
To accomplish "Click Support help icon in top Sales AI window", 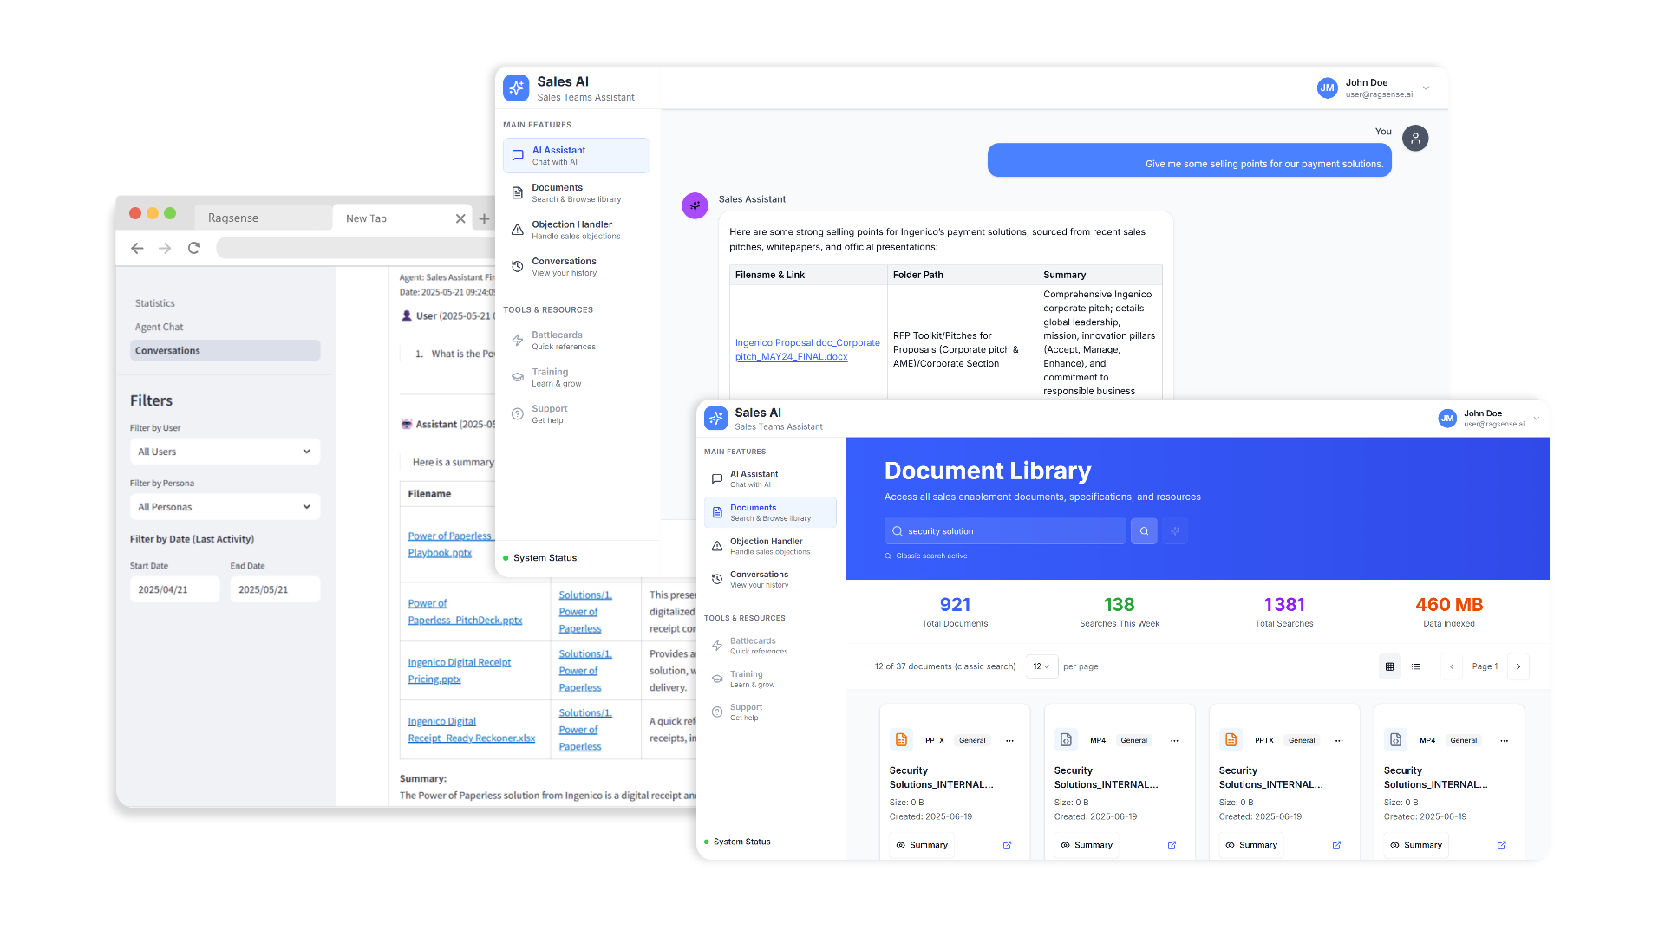I will 517,414.
